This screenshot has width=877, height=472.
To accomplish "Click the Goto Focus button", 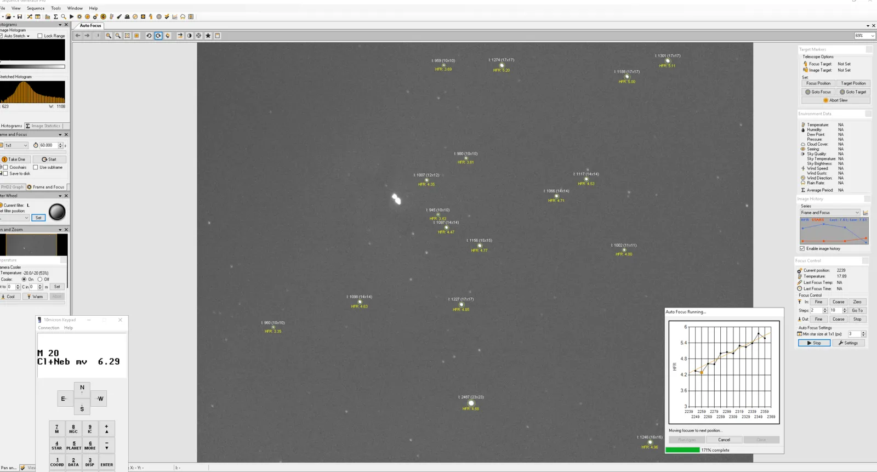I will click(818, 92).
